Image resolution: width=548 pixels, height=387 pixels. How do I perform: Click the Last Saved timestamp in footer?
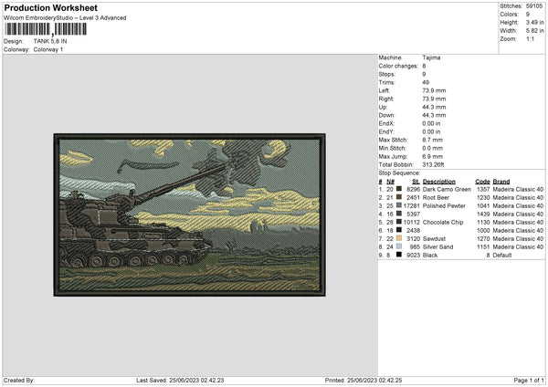coord(195,380)
